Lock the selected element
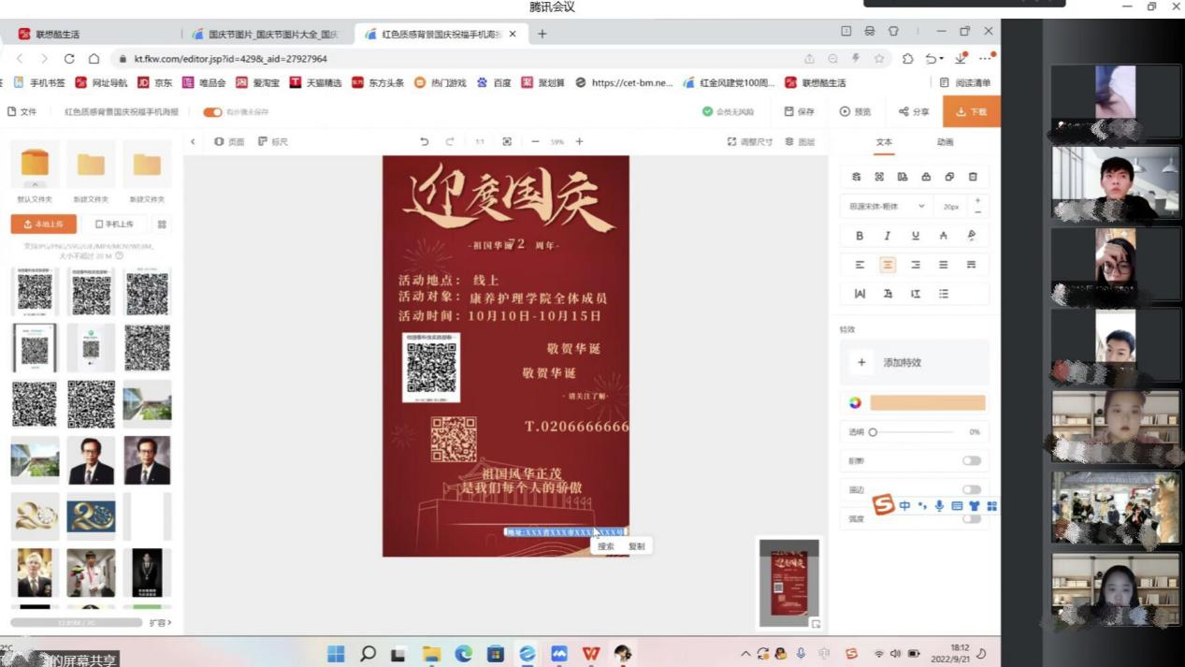The height and width of the screenshot is (667, 1185). (926, 177)
